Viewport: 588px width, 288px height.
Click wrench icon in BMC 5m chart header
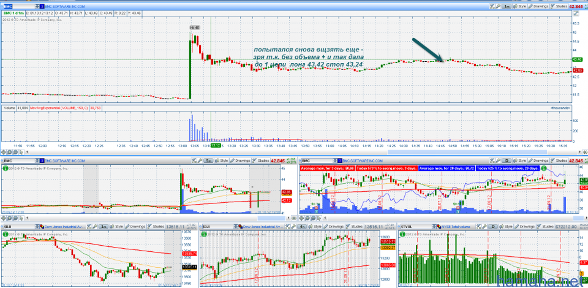point(200,161)
